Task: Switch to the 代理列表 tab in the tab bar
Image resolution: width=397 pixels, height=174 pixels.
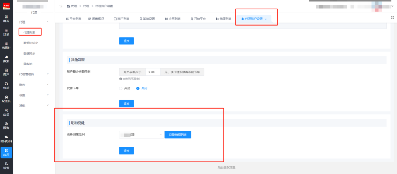Action: [224, 19]
